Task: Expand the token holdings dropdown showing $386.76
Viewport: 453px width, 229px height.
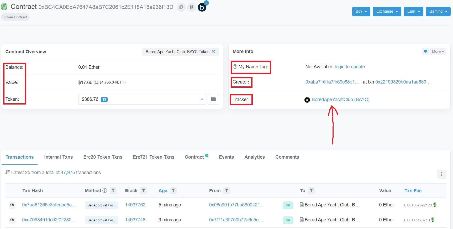Action: (142, 99)
